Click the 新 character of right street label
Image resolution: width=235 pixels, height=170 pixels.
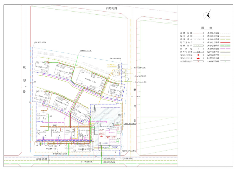[x=135, y=90]
